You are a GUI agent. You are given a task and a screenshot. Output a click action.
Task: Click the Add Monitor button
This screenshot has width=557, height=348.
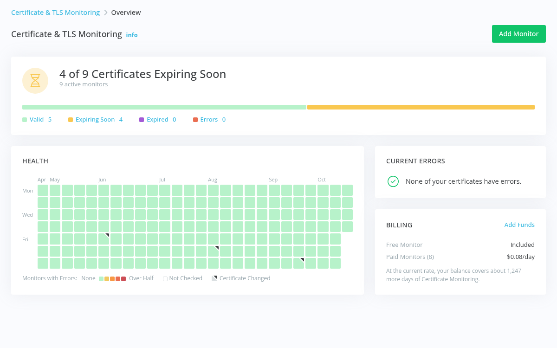pos(519,34)
